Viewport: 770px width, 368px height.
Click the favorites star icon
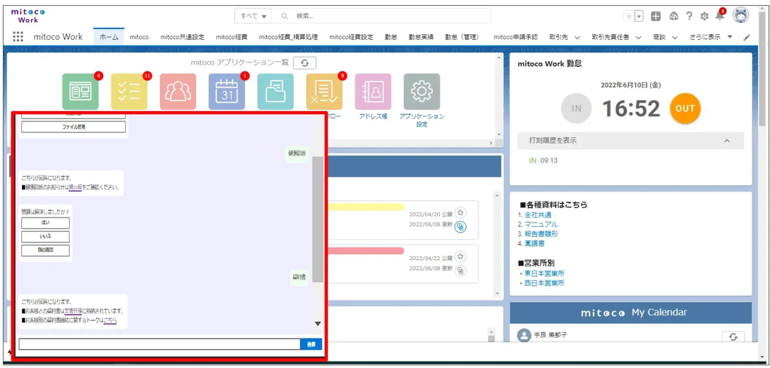tap(629, 16)
